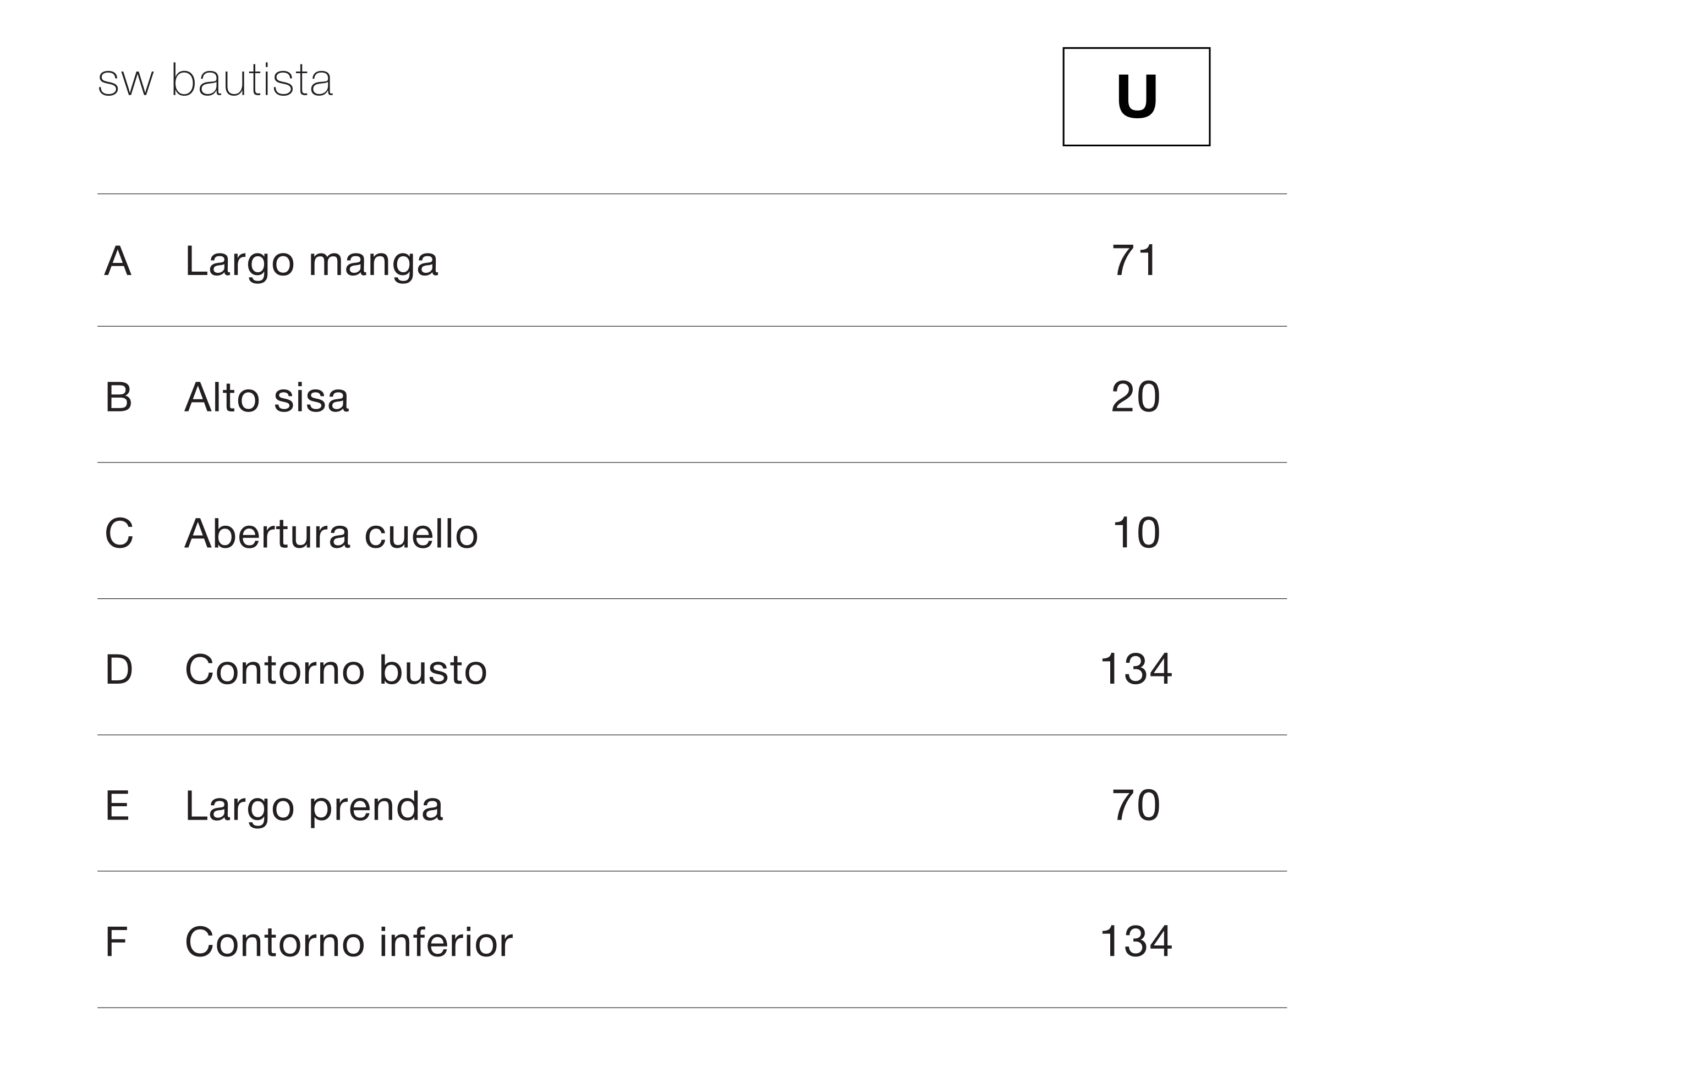This screenshot has height=1067, width=1689.
Task: Select the 'sw bautista' title text
Action: (215, 80)
